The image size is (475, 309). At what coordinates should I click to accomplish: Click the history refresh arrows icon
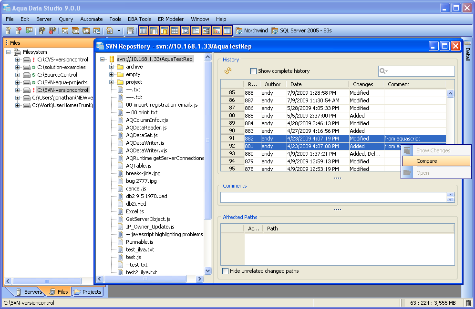(228, 71)
